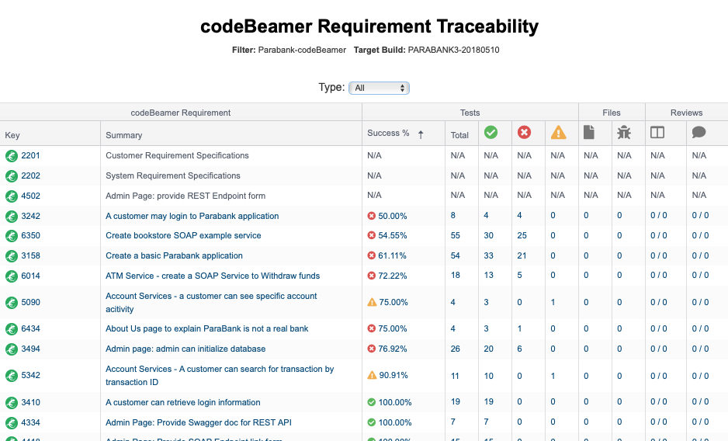Click the 61.11% success value
Screen dimensions: 728x441
point(392,255)
